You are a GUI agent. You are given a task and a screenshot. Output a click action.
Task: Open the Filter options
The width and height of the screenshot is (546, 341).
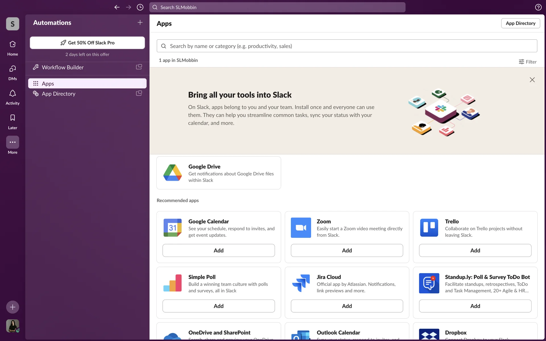click(528, 62)
